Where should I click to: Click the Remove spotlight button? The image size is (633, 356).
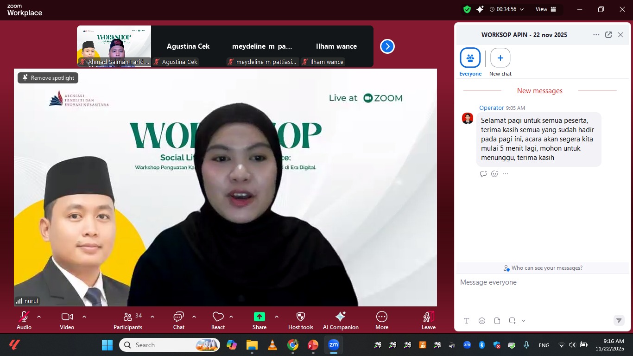(48, 78)
